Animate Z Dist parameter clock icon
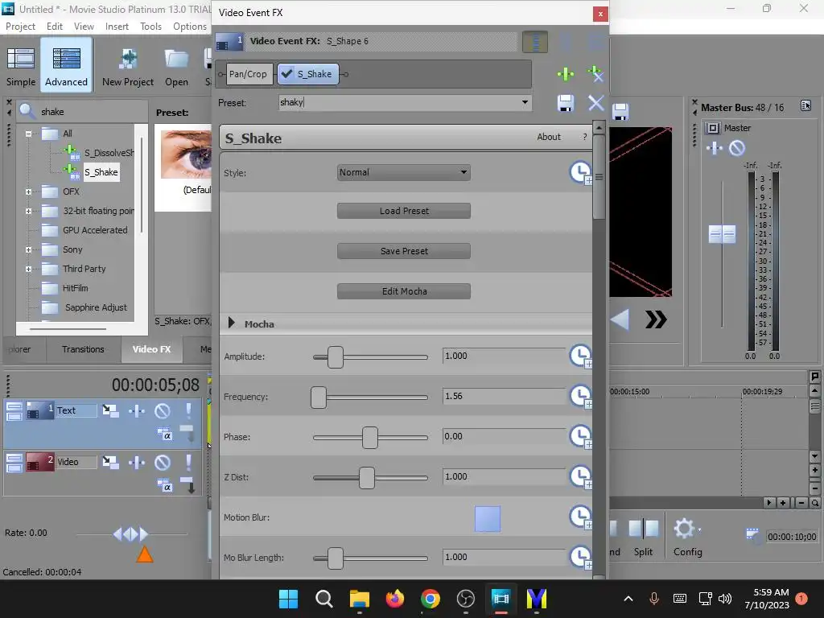The width and height of the screenshot is (824, 618). point(581,477)
